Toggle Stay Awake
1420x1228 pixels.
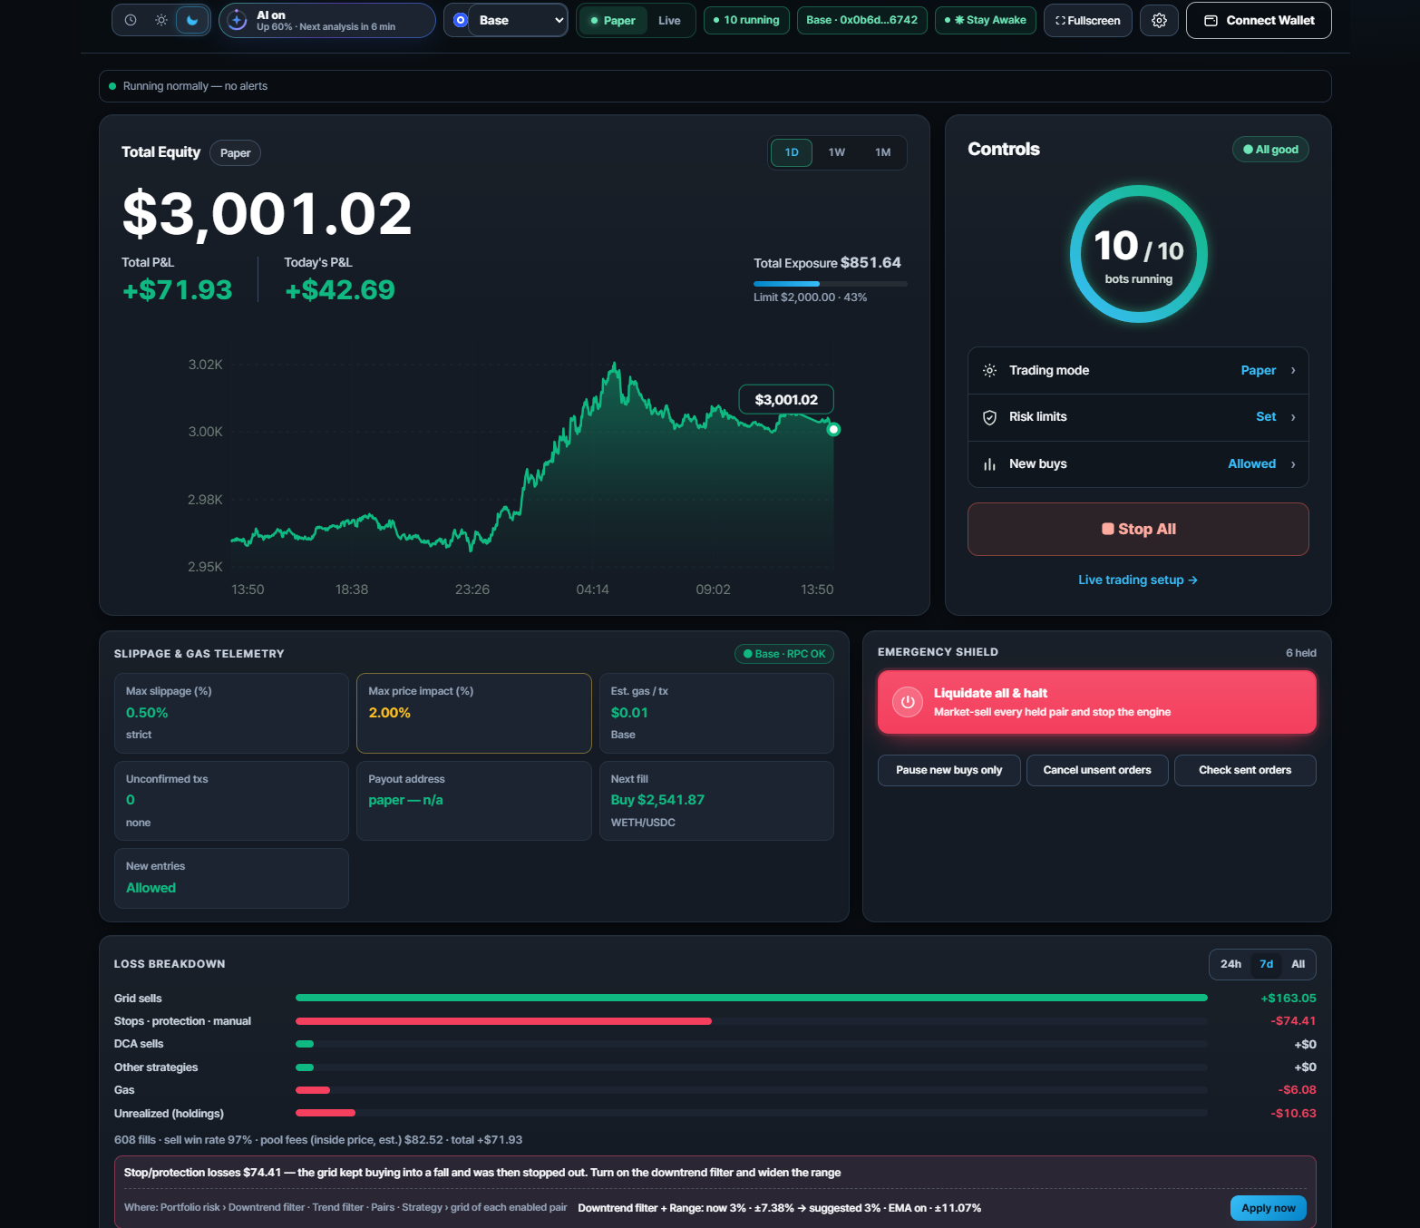(985, 20)
